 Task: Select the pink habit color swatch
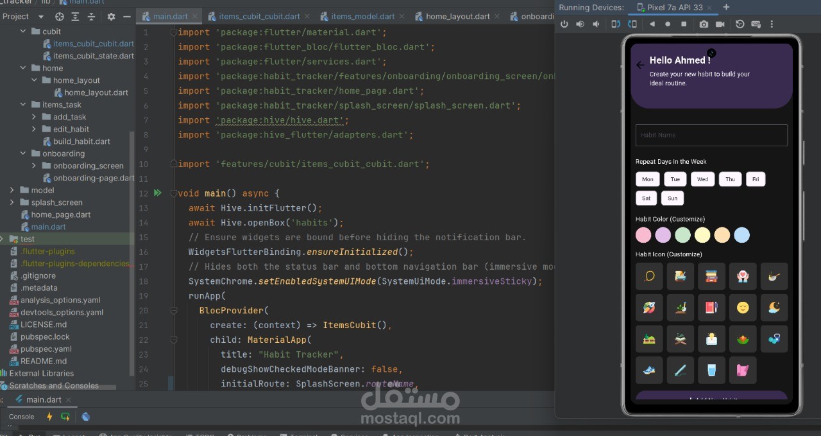(x=643, y=235)
